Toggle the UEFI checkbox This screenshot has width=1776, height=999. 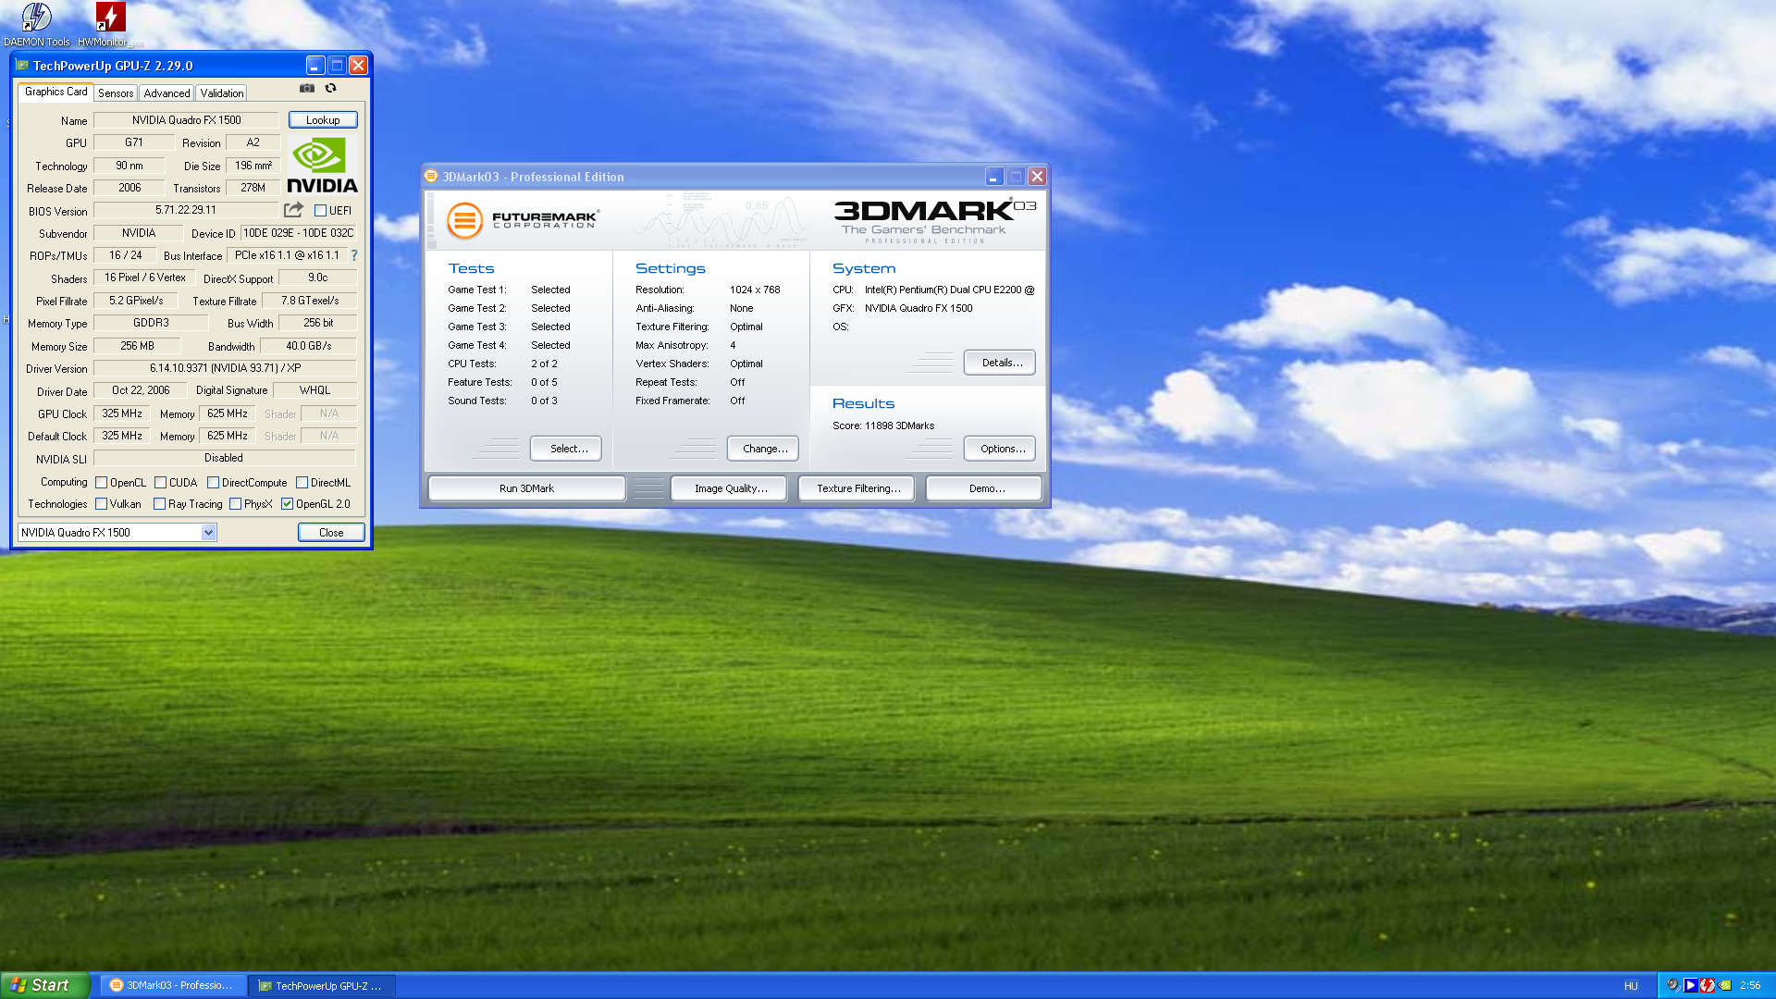(x=321, y=211)
